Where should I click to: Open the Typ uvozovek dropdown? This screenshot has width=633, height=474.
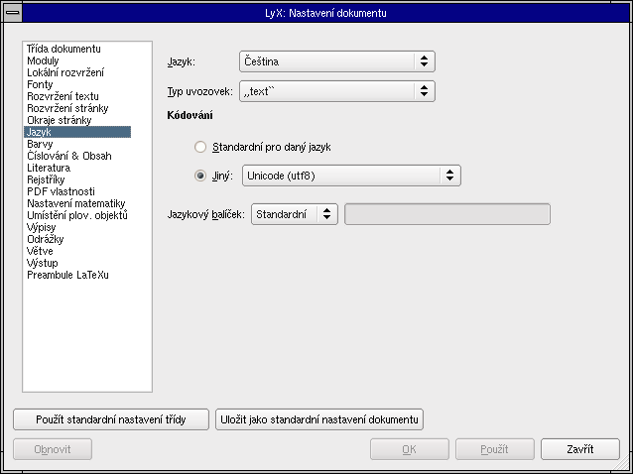pyautogui.click(x=337, y=91)
